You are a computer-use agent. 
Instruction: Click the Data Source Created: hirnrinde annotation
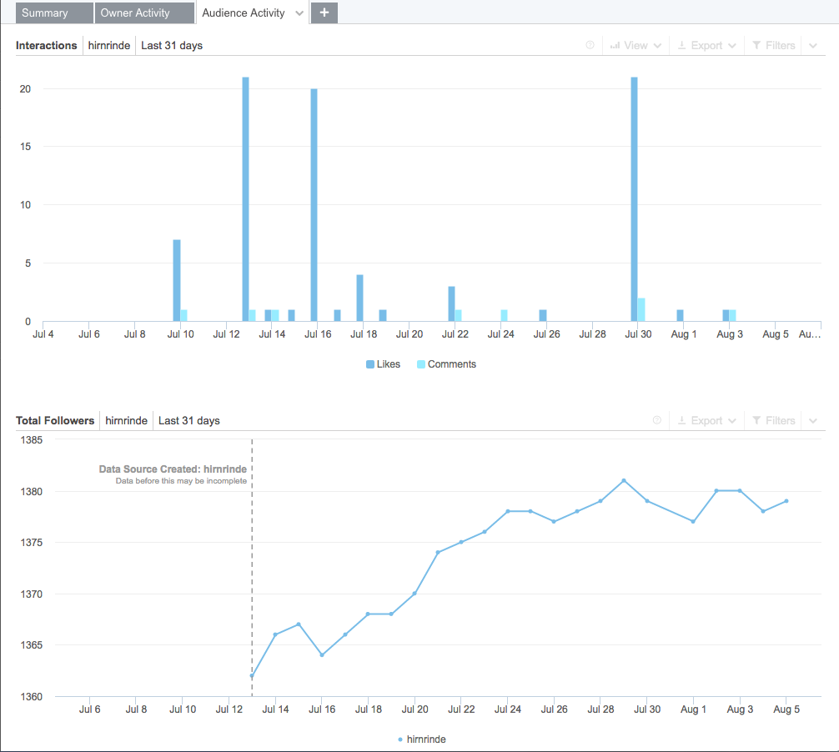click(173, 469)
